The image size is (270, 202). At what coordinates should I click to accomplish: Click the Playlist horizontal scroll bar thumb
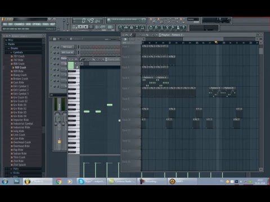tap(203, 39)
